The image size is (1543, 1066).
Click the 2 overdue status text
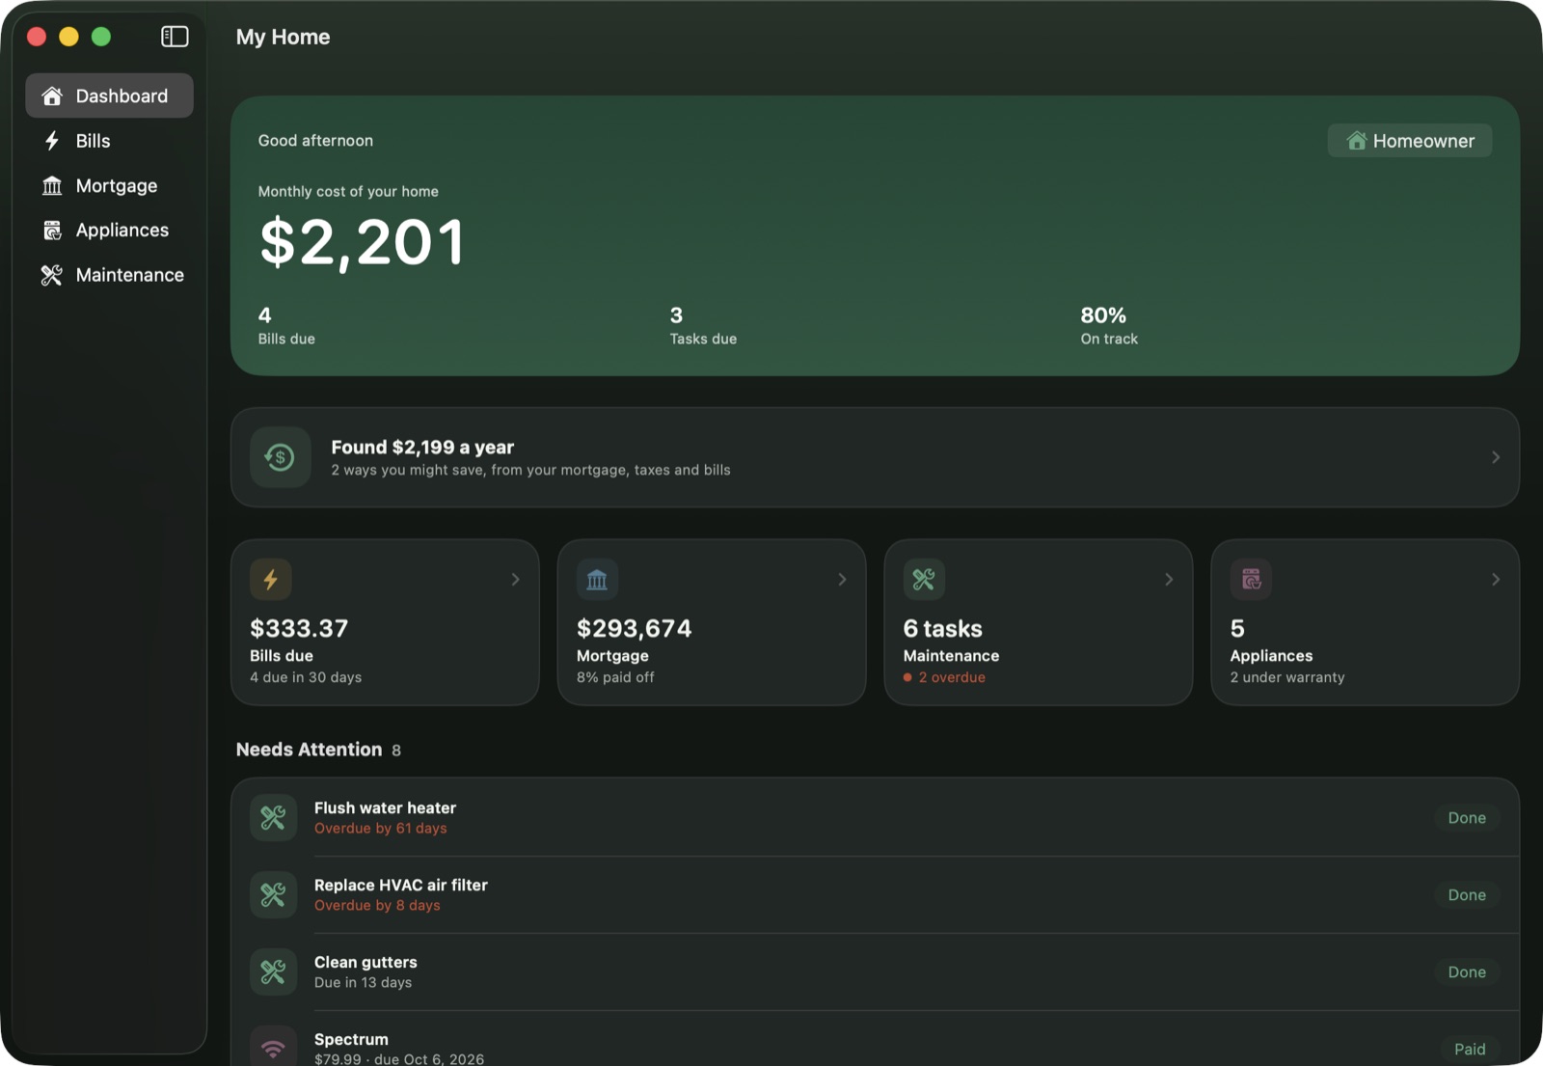pos(952,677)
